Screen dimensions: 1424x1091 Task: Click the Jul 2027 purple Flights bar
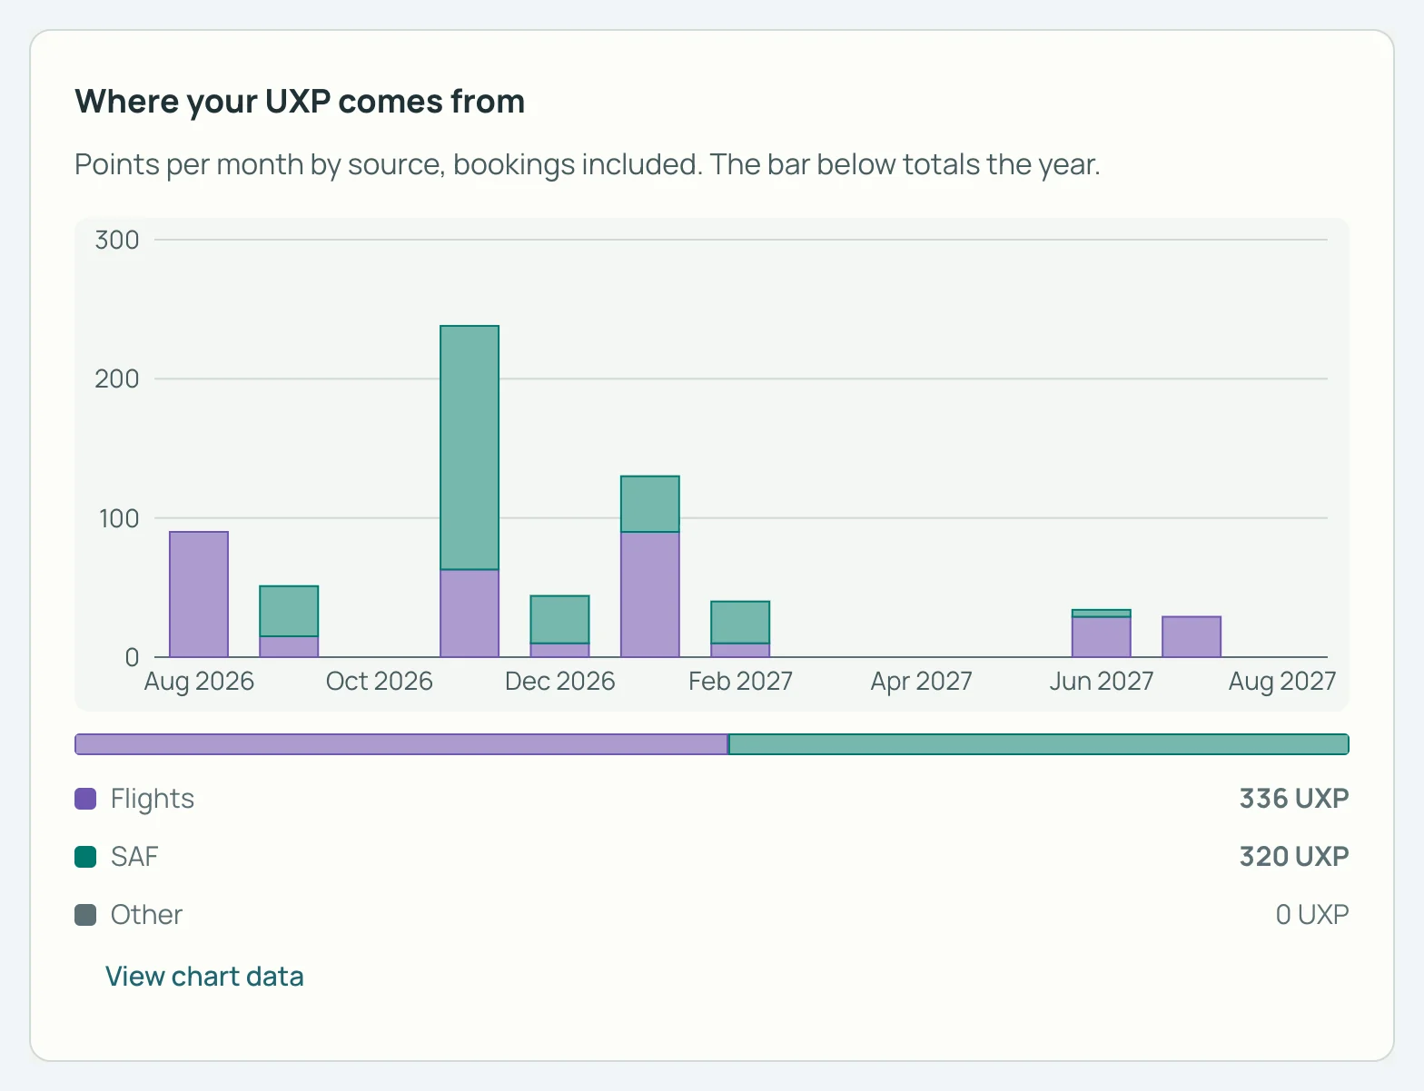pyautogui.click(x=1192, y=637)
